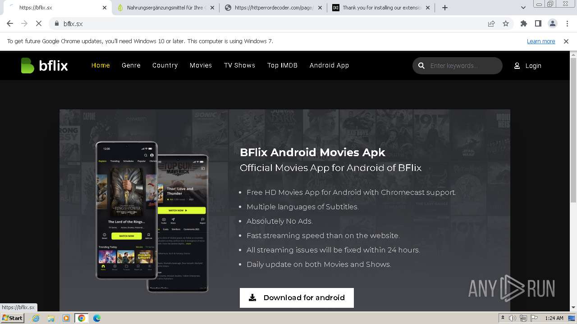
Task: Switch to the Thank you for installing tab
Action: pos(381,8)
